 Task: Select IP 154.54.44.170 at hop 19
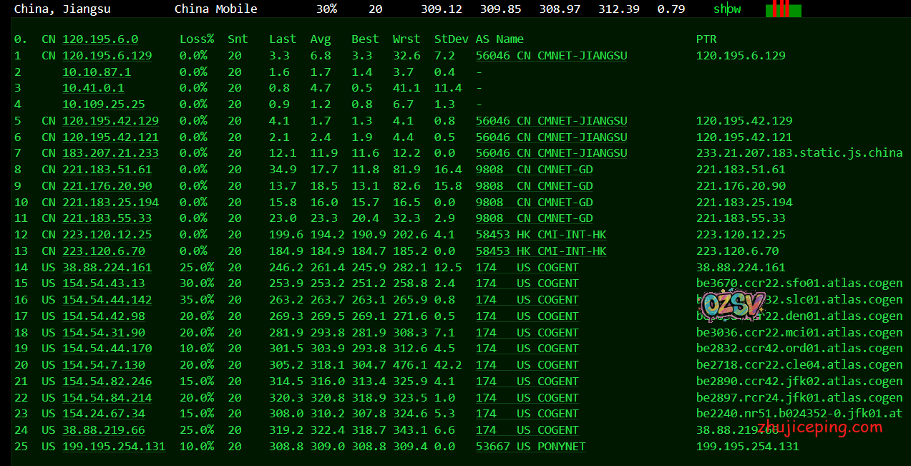(x=107, y=349)
